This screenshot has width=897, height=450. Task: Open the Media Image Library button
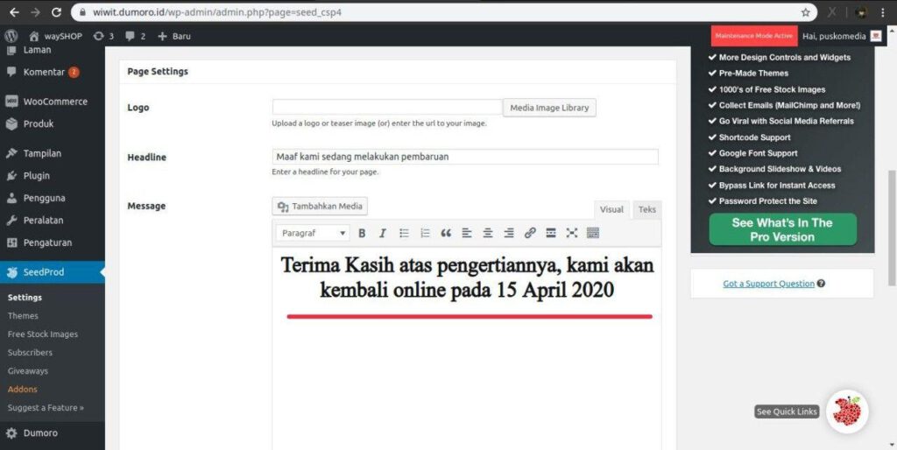tap(549, 108)
